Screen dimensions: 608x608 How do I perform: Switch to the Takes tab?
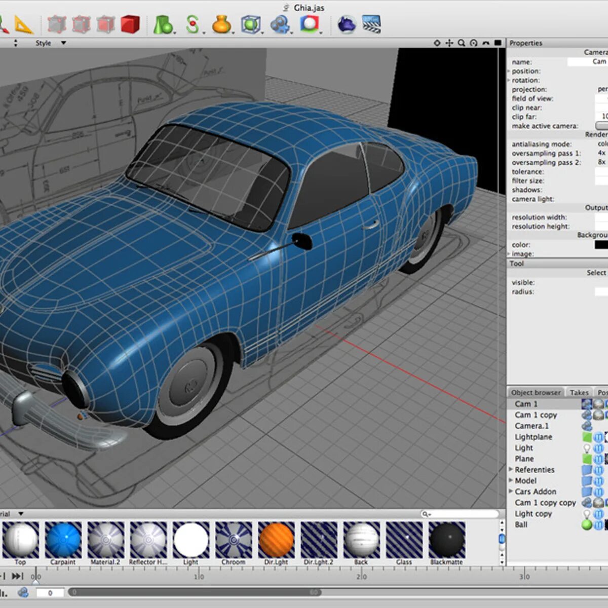point(579,392)
